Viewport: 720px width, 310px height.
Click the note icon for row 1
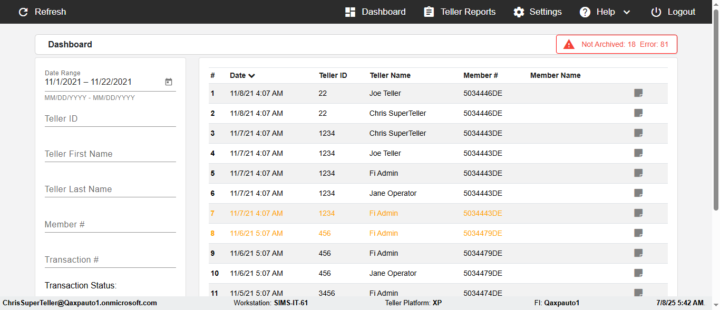coord(638,93)
